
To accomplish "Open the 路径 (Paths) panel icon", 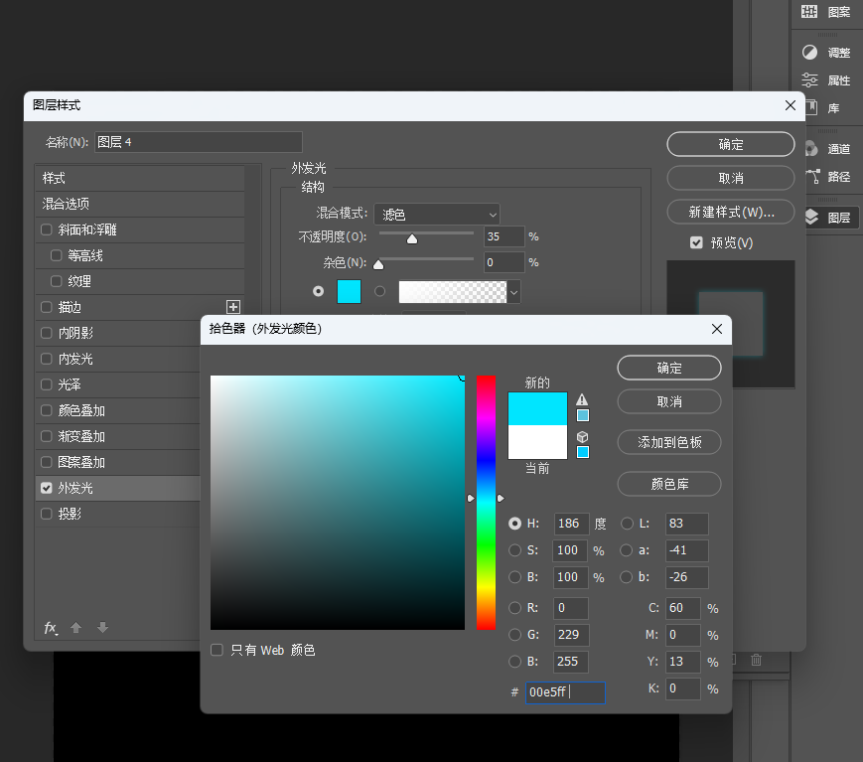I will (x=812, y=176).
